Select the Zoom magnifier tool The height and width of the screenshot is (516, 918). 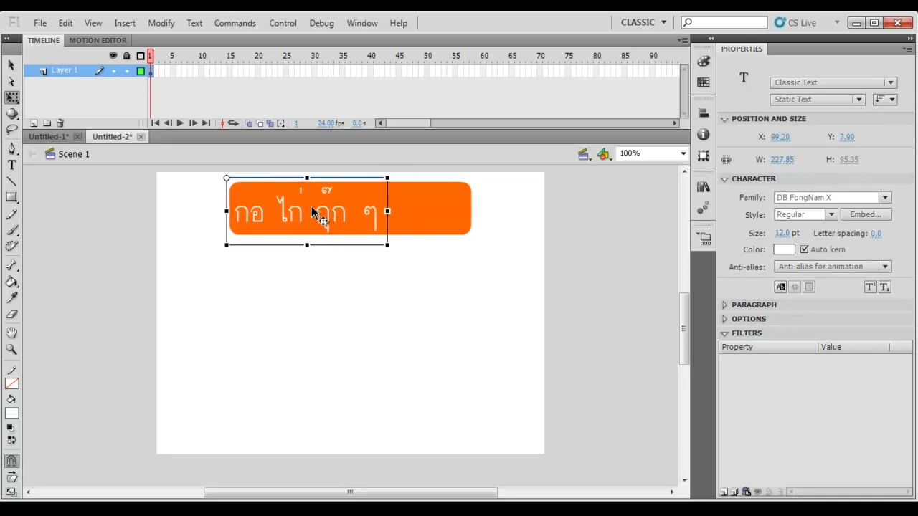click(x=11, y=350)
